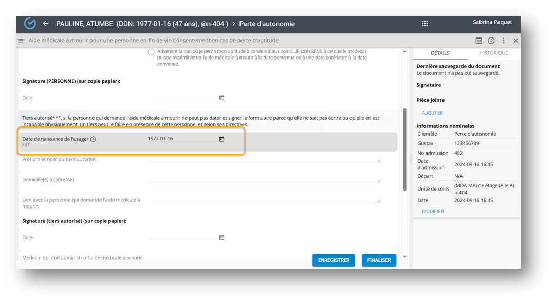554x302 pixels.
Task: Show document information icon
Action: point(491,41)
